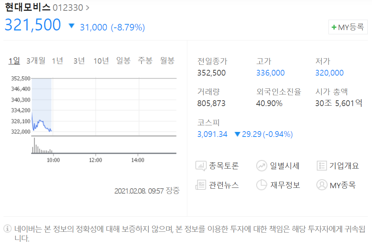This screenshot has height=243, width=372.
Task: Click the 전일종가 value 352,500
Action: pyautogui.click(x=211, y=73)
